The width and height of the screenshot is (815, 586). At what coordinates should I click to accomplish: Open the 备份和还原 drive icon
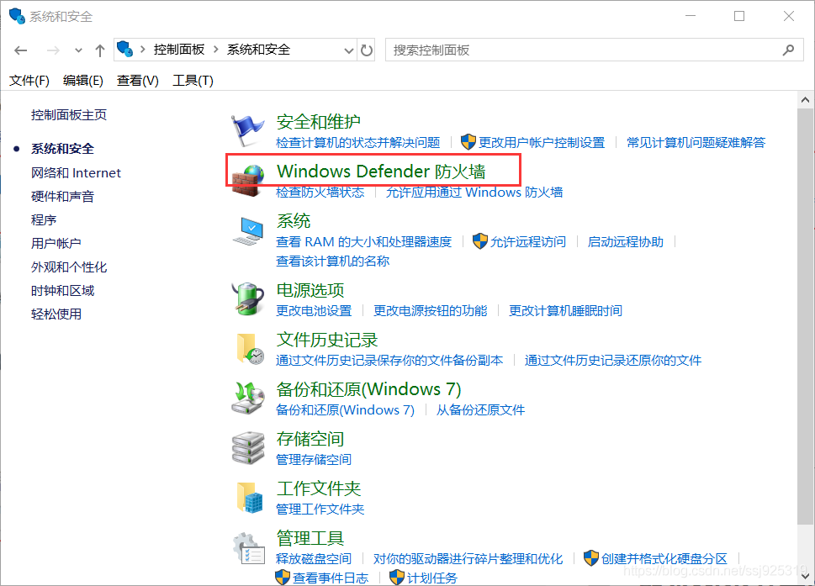point(247,398)
